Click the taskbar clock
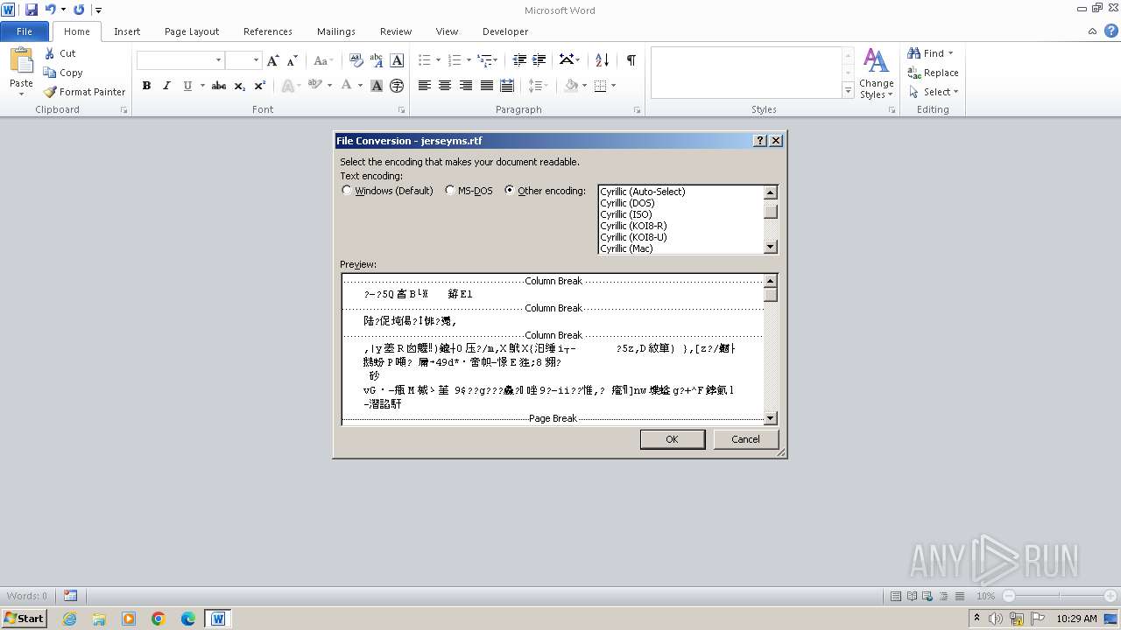 pyautogui.click(x=1076, y=619)
